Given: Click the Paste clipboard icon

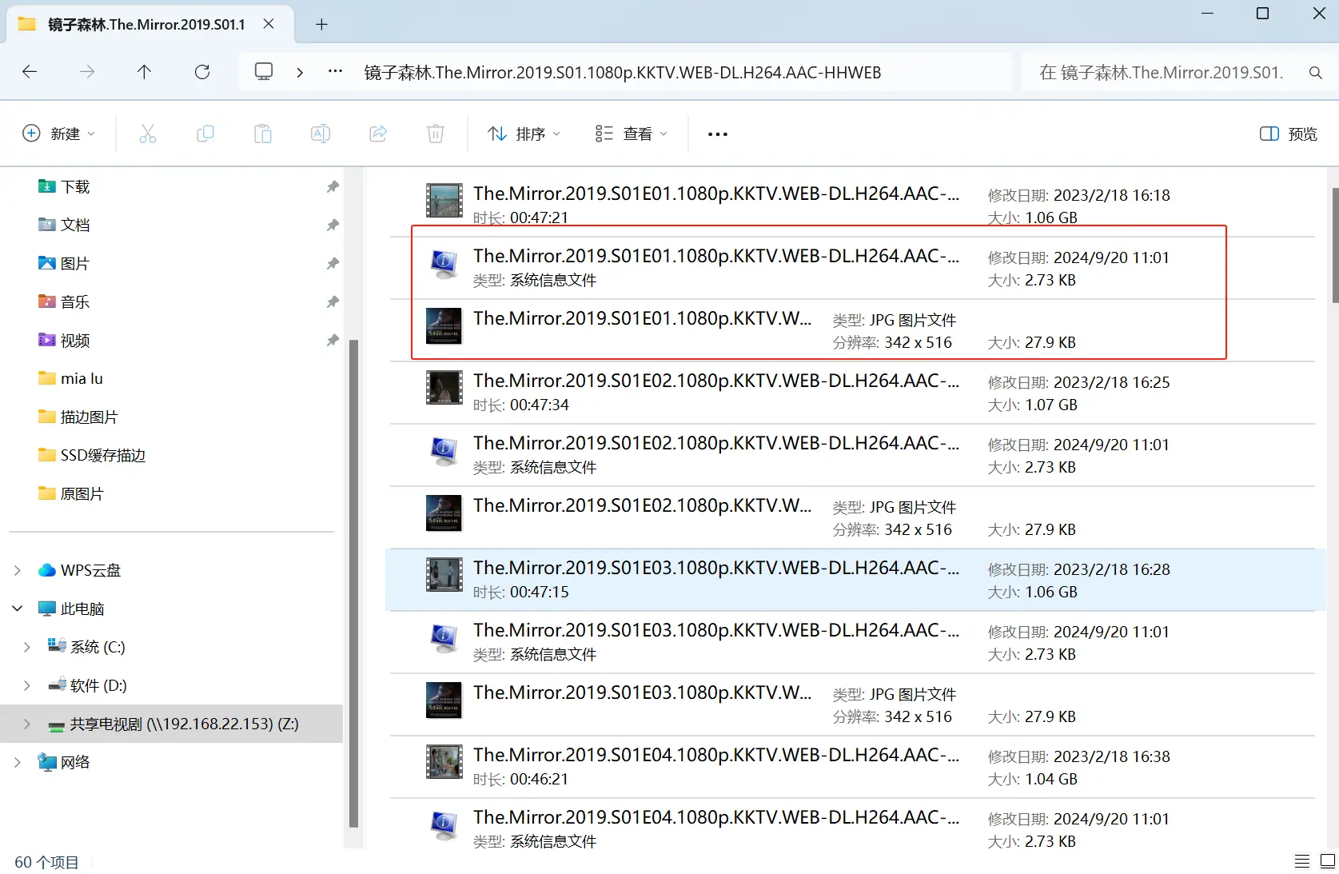Looking at the screenshot, I should pos(263,134).
